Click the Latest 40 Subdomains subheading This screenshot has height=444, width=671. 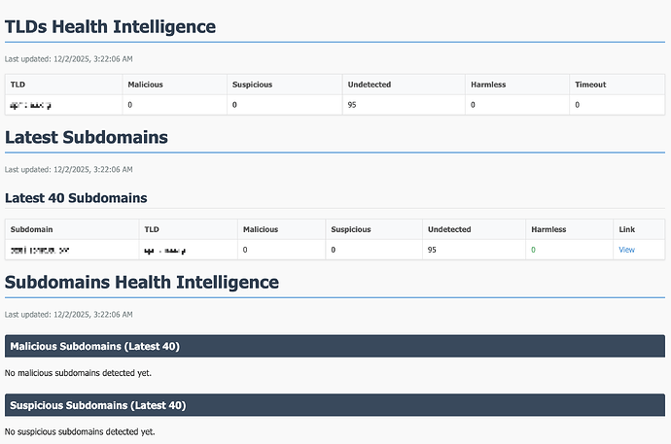pyautogui.click(x=76, y=198)
